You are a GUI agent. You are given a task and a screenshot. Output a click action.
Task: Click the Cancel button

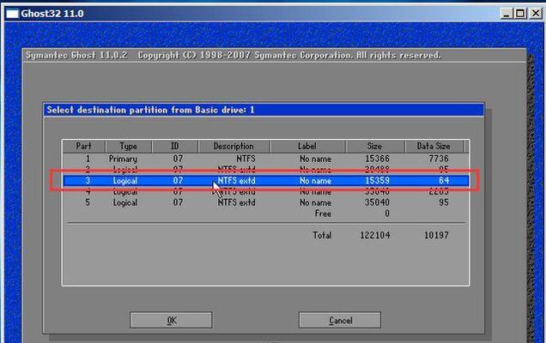tap(340, 320)
